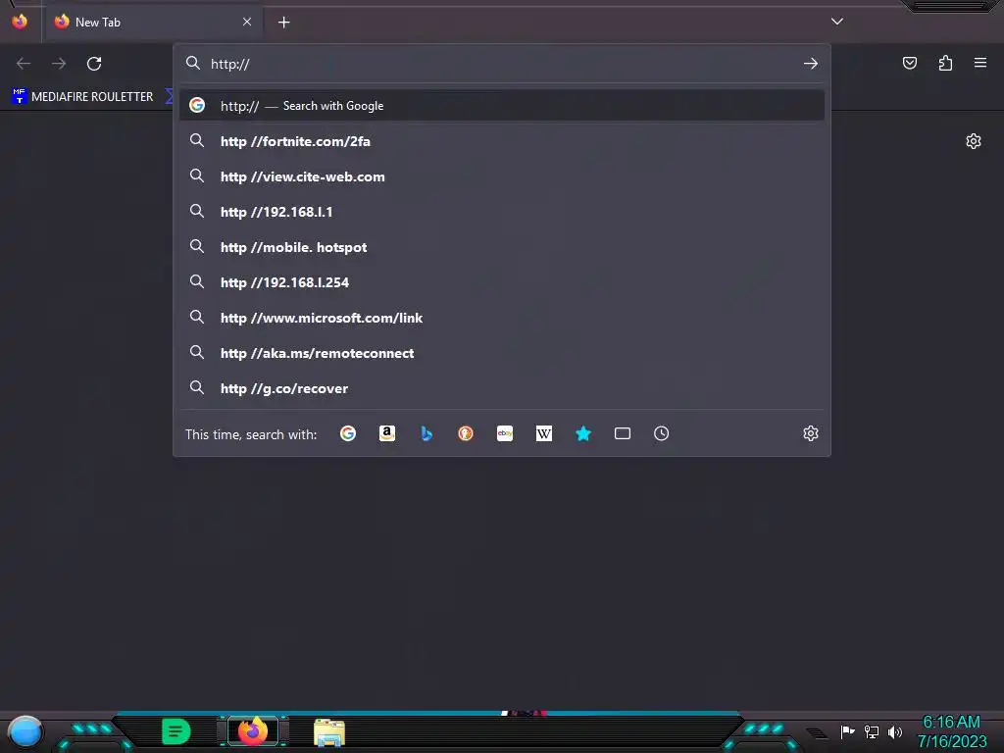Select suggestion http //192.168.l.254

tap(502, 281)
